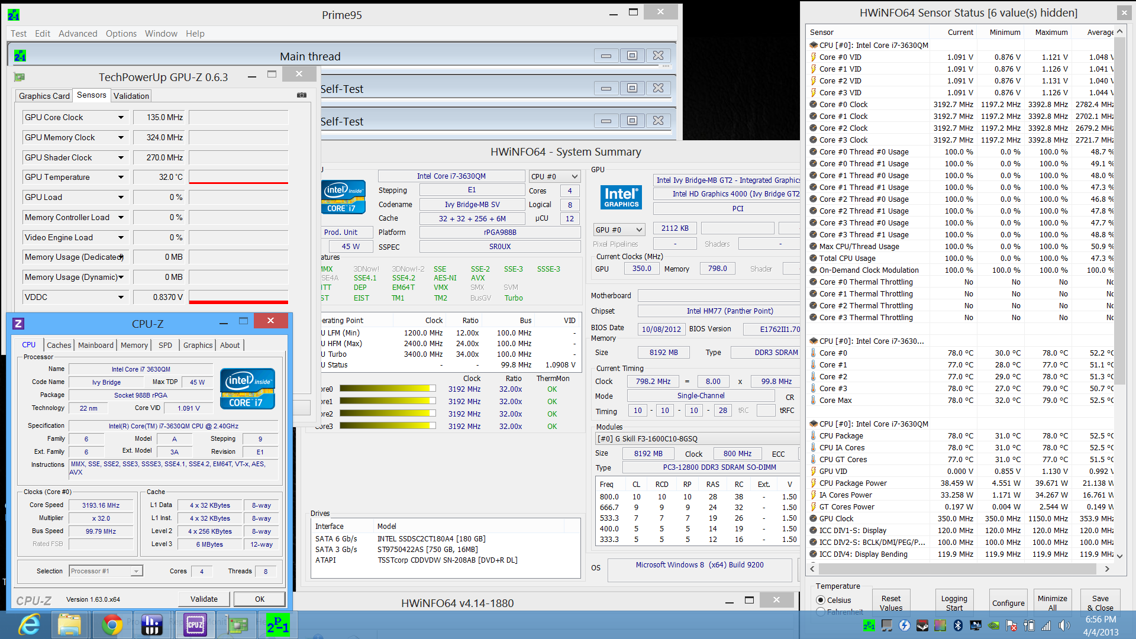Open Prime95 Advanced menu

click(78, 34)
